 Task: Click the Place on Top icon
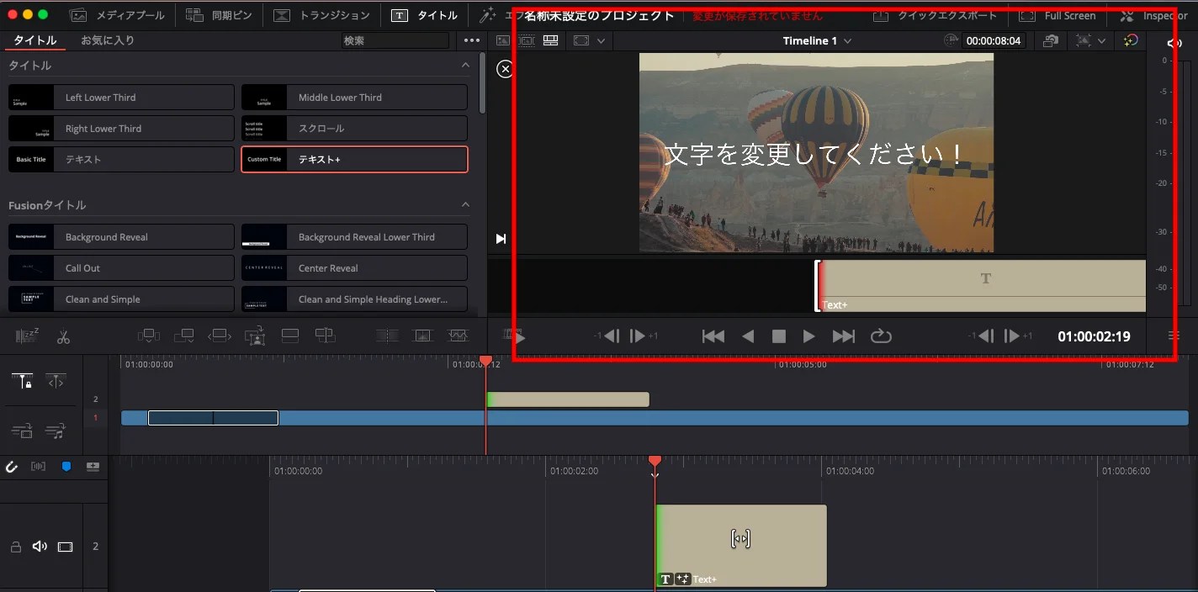290,336
